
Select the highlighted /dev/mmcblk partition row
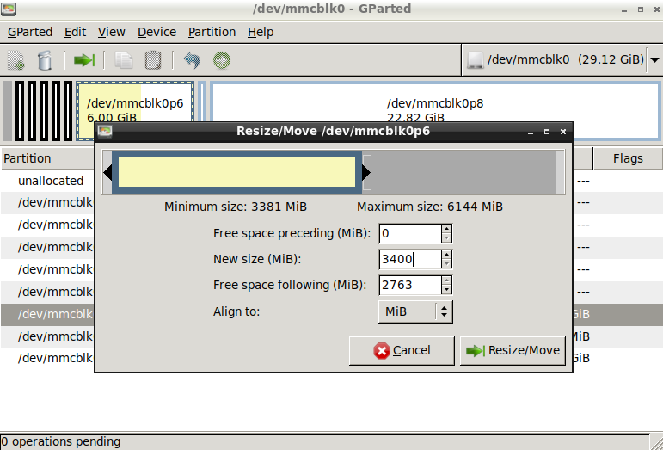point(47,314)
